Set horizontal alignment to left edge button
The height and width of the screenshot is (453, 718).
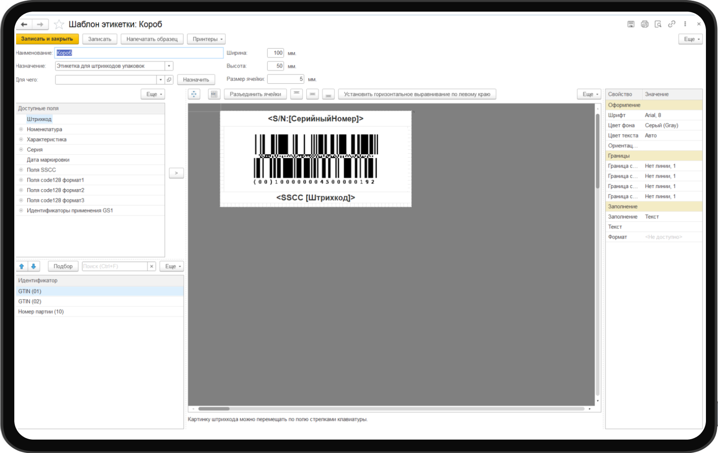(417, 94)
